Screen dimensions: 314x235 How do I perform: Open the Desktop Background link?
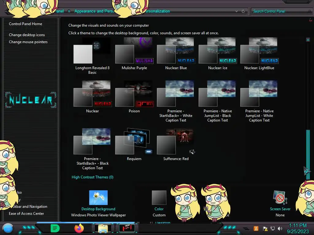click(x=98, y=209)
